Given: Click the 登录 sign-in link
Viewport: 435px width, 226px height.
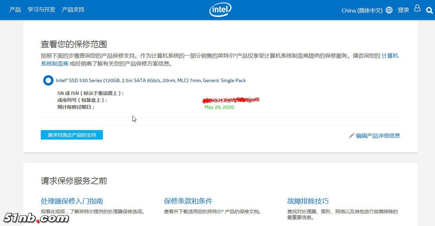Looking at the screenshot, I should pyautogui.click(x=404, y=10).
